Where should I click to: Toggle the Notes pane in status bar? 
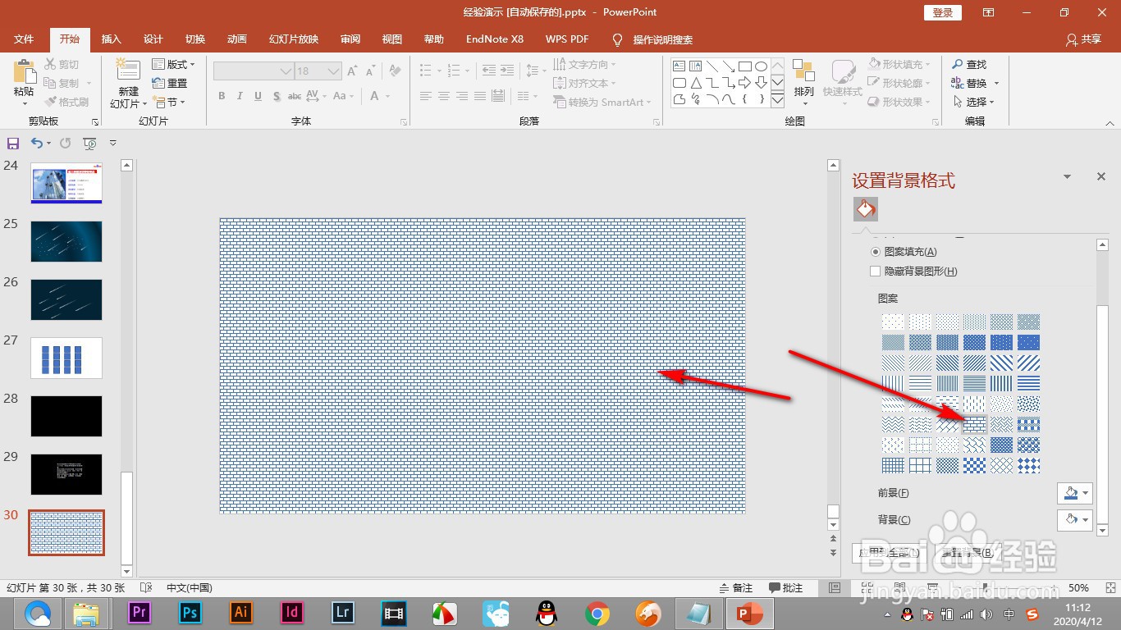pyautogui.click(x=736, y=588)
